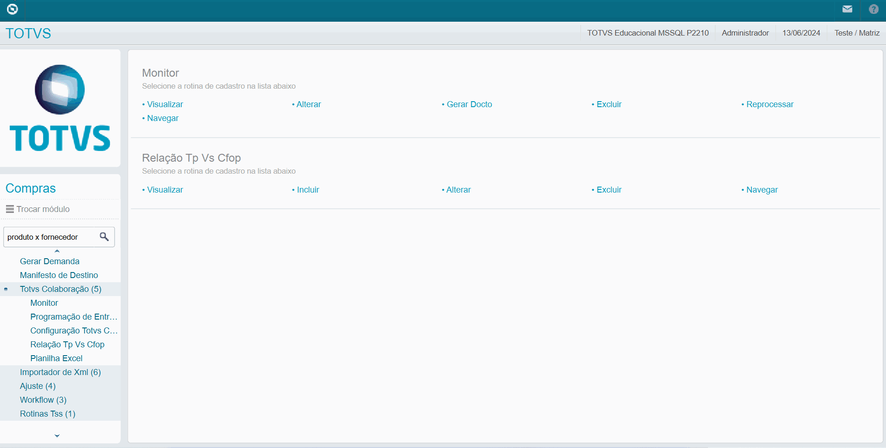Click the magnifier search icon in menu search

tap(104, 236)
